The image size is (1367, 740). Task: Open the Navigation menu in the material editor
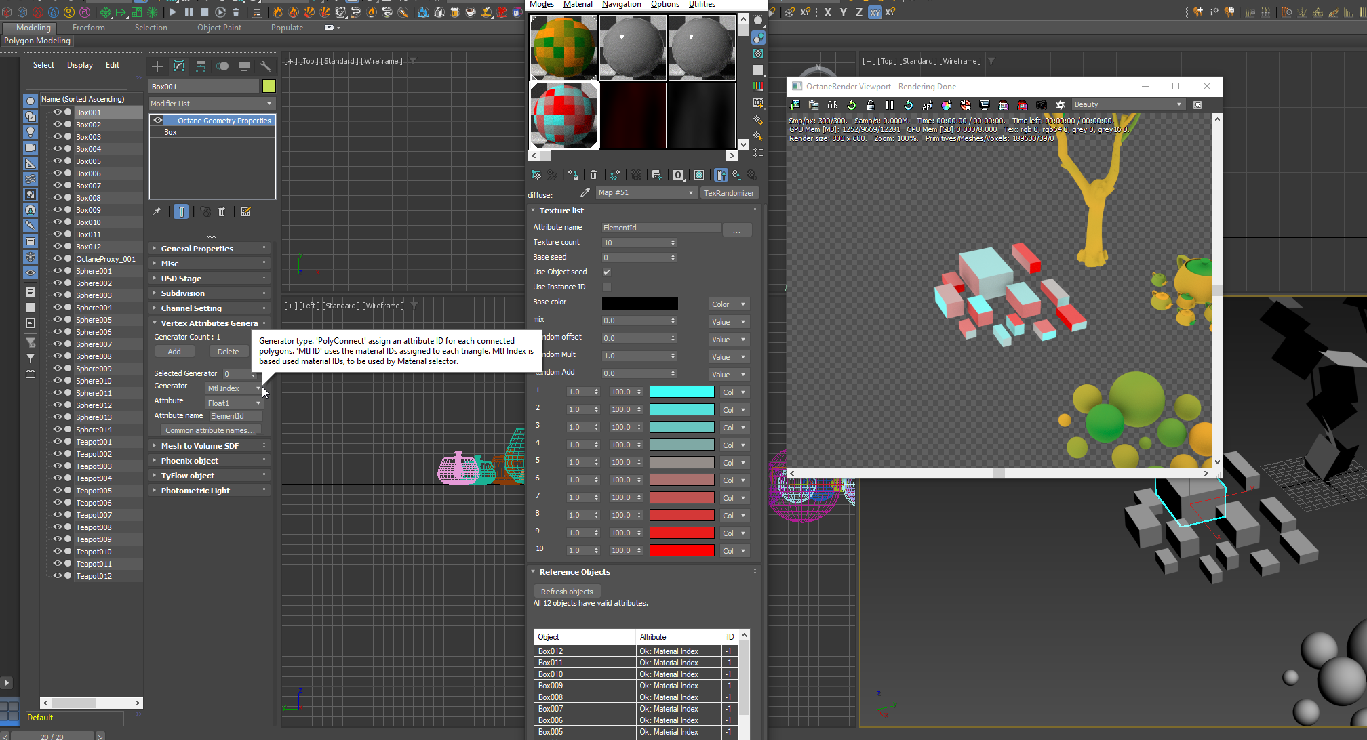point(621,4)
